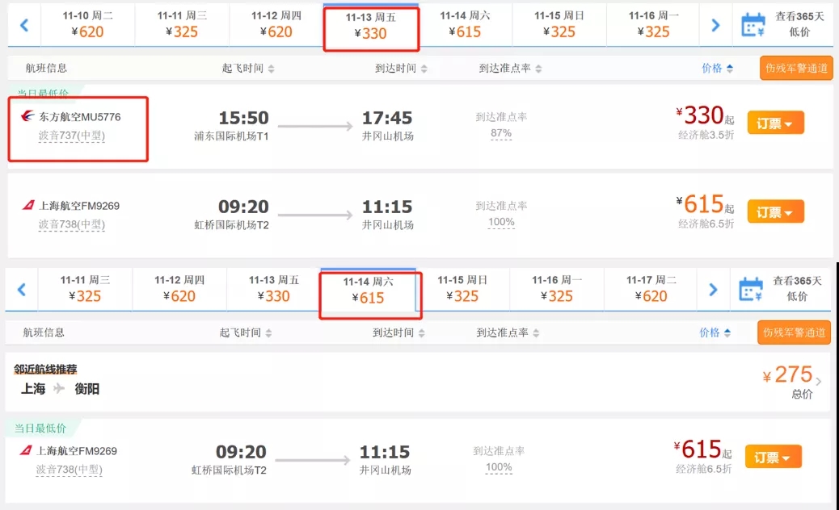
Task: Sort by arrival time in top list
Action: click(x=401, y=69)
